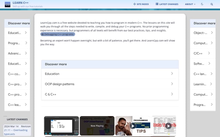The image size is (220, 137).
Task: Open the Advanc... item in left sidebar
Action: pos(17,53)
